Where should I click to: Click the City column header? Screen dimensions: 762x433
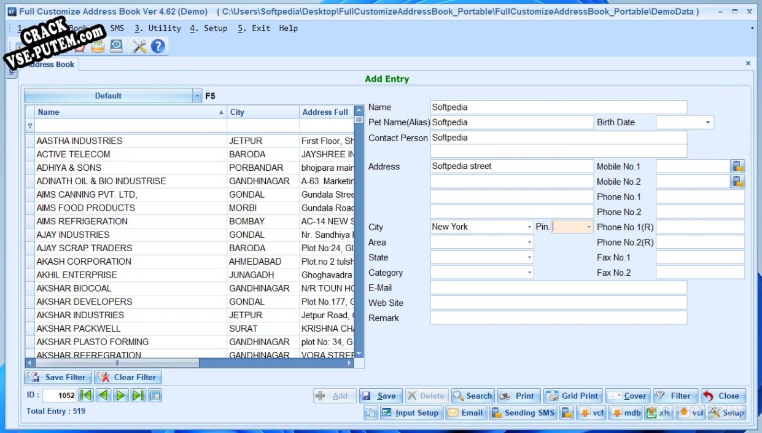coord(263,112)
